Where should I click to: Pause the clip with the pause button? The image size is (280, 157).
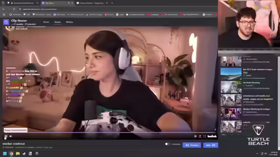[6, 137]
